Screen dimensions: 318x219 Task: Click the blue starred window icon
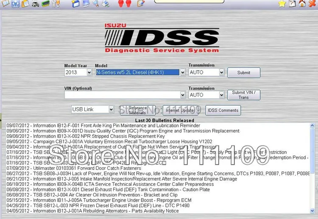pyautogui.click(x=75, y=3)
